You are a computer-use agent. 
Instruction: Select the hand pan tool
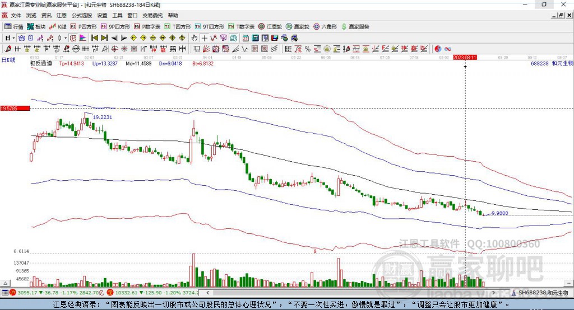coord(195,38)
